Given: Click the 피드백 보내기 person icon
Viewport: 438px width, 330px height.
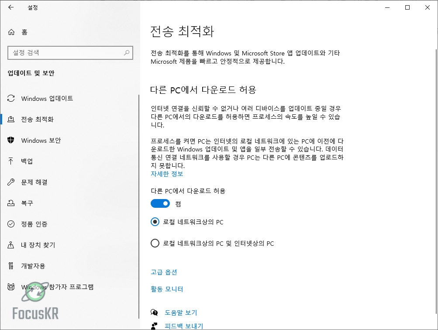Looking at the screenshot, I should (154, 326).
